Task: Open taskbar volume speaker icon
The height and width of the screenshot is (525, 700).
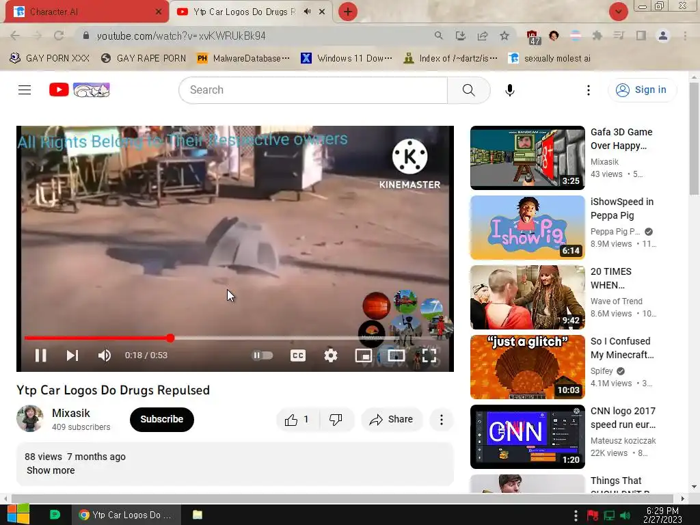Action: [x=625, y=516]
